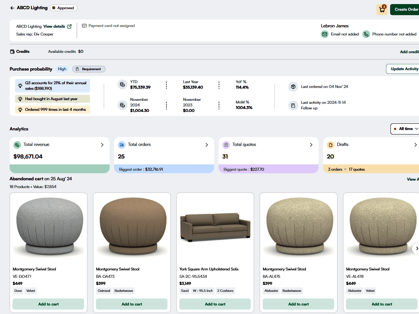Open the View details link
The width and height of the screenshot is (419, 314).
pyautogui.click(x=54, y=27)
